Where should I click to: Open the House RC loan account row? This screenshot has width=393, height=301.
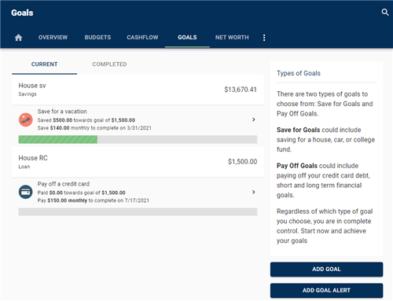(138, 162)
